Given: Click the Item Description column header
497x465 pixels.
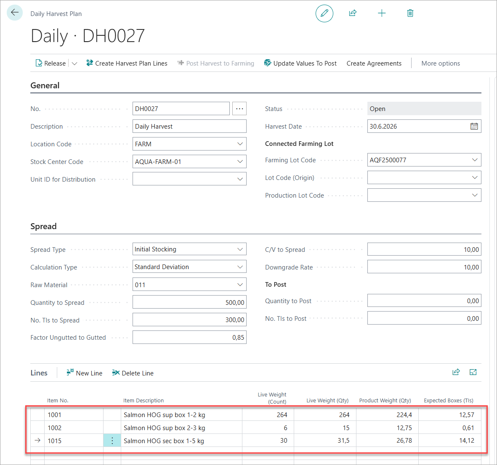Looking at the screenshot, I should click(x=144, y=400).
